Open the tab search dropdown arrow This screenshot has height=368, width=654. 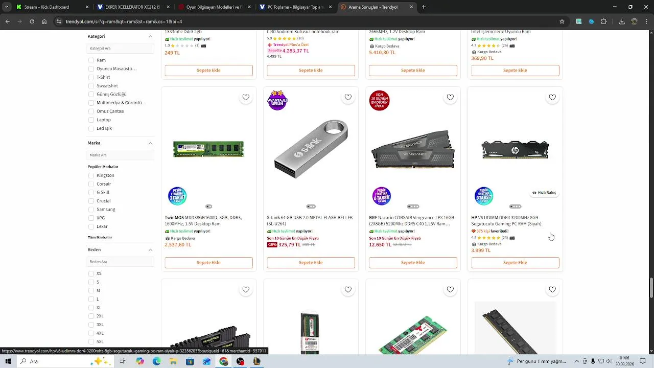[x=7, y=7]
